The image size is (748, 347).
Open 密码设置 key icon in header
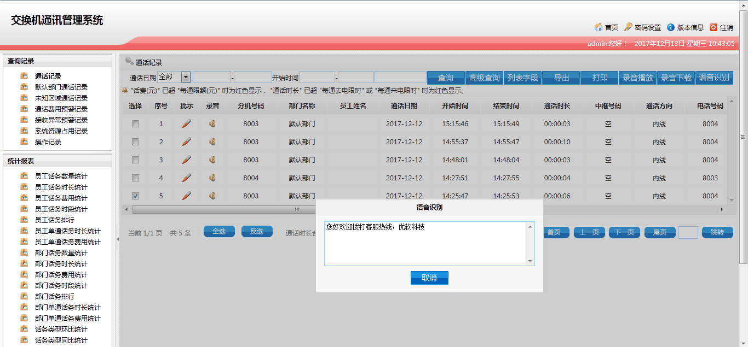click(628, 27)
